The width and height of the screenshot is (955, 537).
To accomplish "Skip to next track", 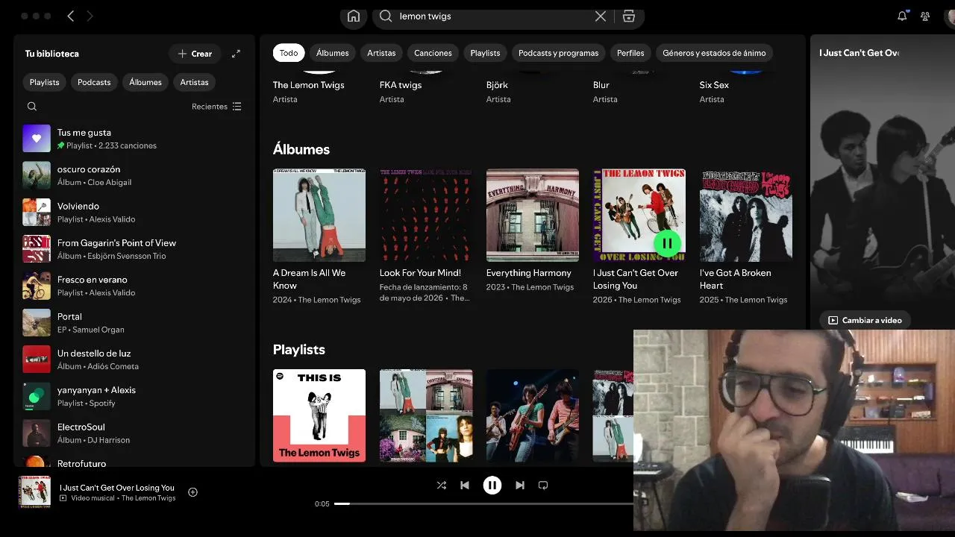I will pos(520,485).
